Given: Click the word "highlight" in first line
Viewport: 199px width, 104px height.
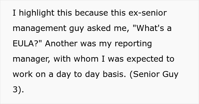Looking at the screenshot, I should click(x=36, y=13).
